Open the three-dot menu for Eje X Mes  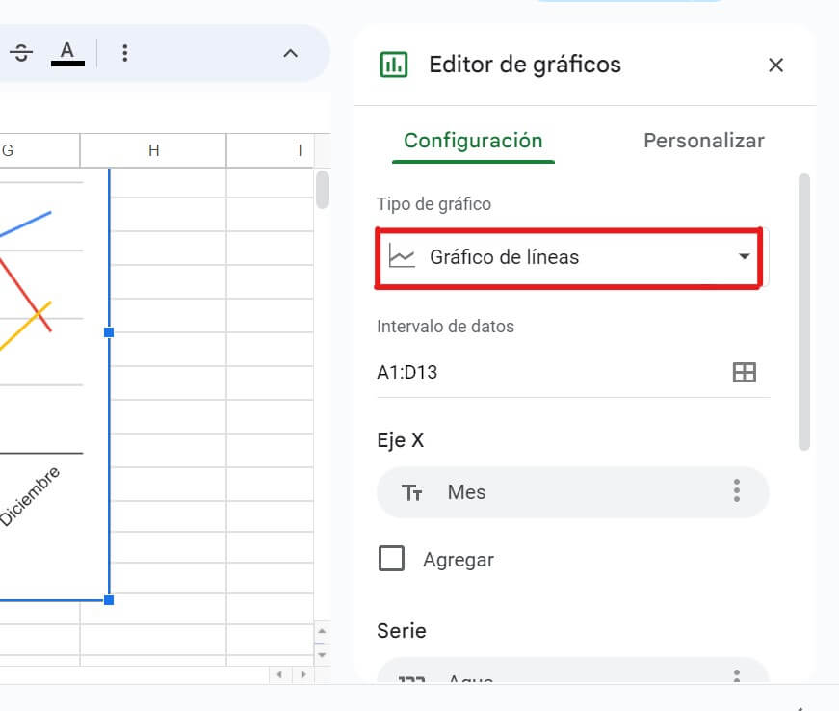(x=736, y=492)
